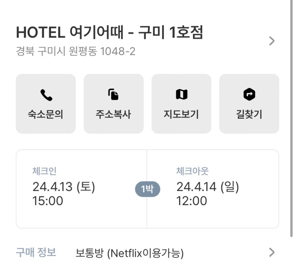Select the 지도보기 label
The height and width of the screenshot is (279, 295).
pyautogui.click(x=181, y=115)
